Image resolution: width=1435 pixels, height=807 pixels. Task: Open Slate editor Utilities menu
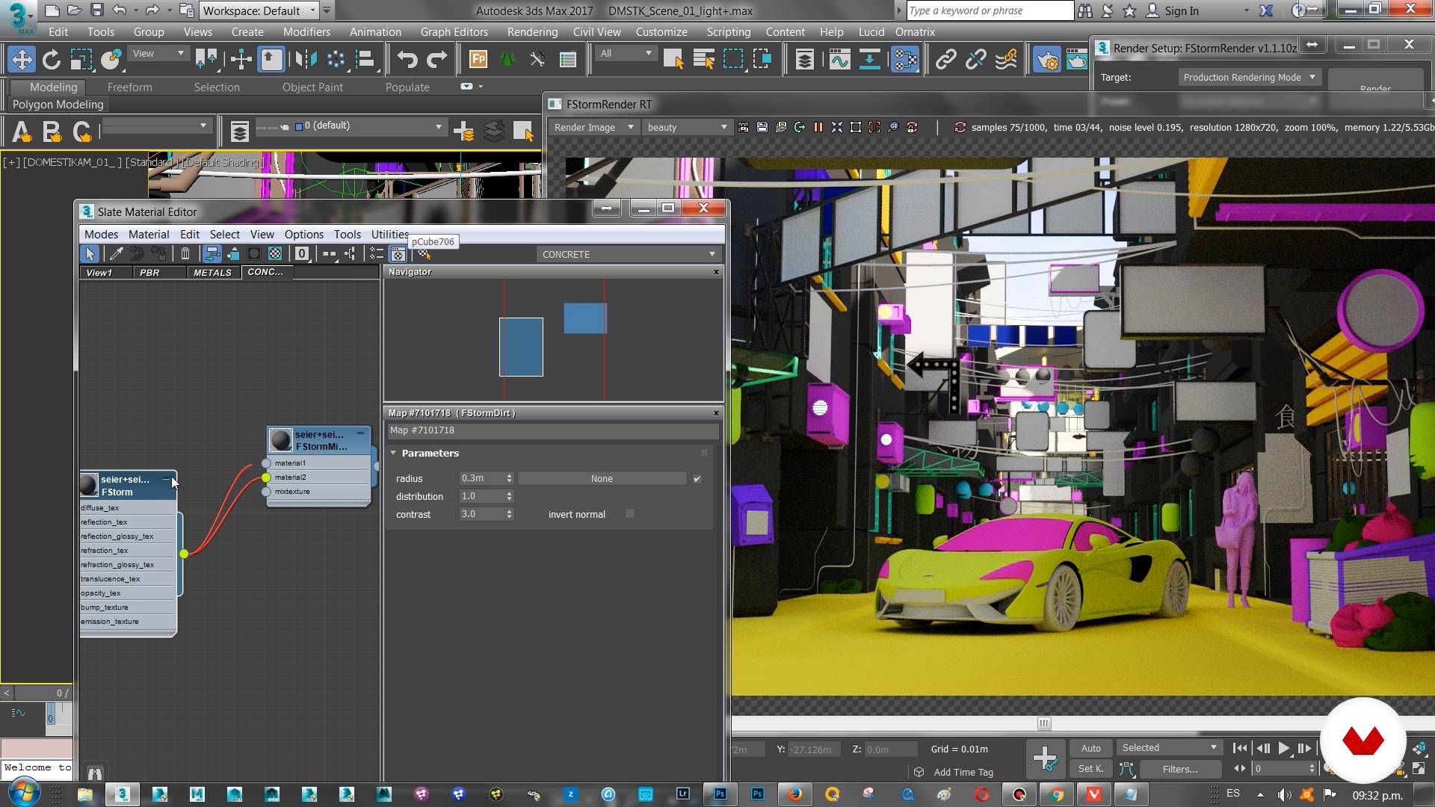pos(389,235)
